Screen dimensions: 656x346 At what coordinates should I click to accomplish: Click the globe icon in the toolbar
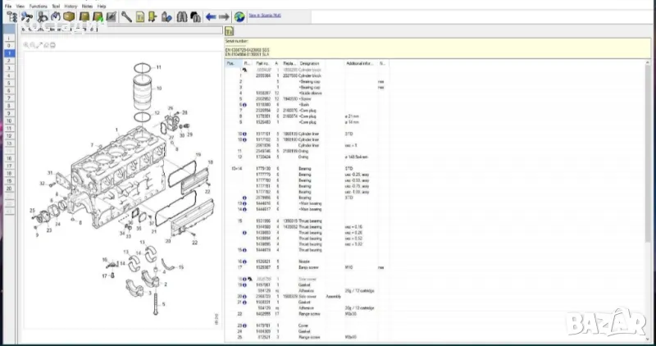pos(239,16)
